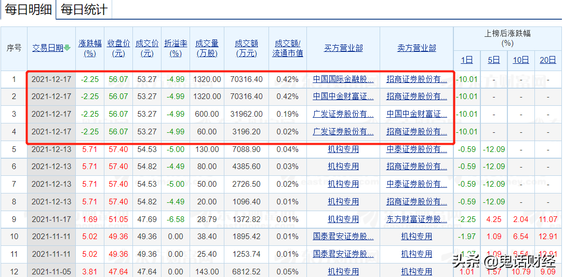Sort by 涨跌幅(%) column header
The width and height of the screenshot is (564, 277).
pyautogui.click(x=90, y=49)
